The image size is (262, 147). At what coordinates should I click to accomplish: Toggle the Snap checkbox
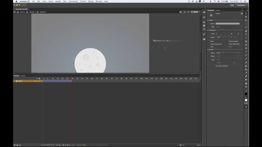pos(210,41)
